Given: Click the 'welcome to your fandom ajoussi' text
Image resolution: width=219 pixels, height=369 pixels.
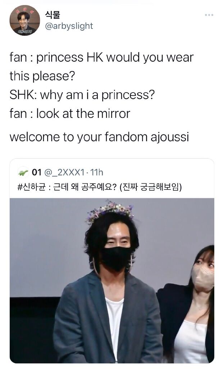Looking at the screenshot, I should (x=99, y=137).
